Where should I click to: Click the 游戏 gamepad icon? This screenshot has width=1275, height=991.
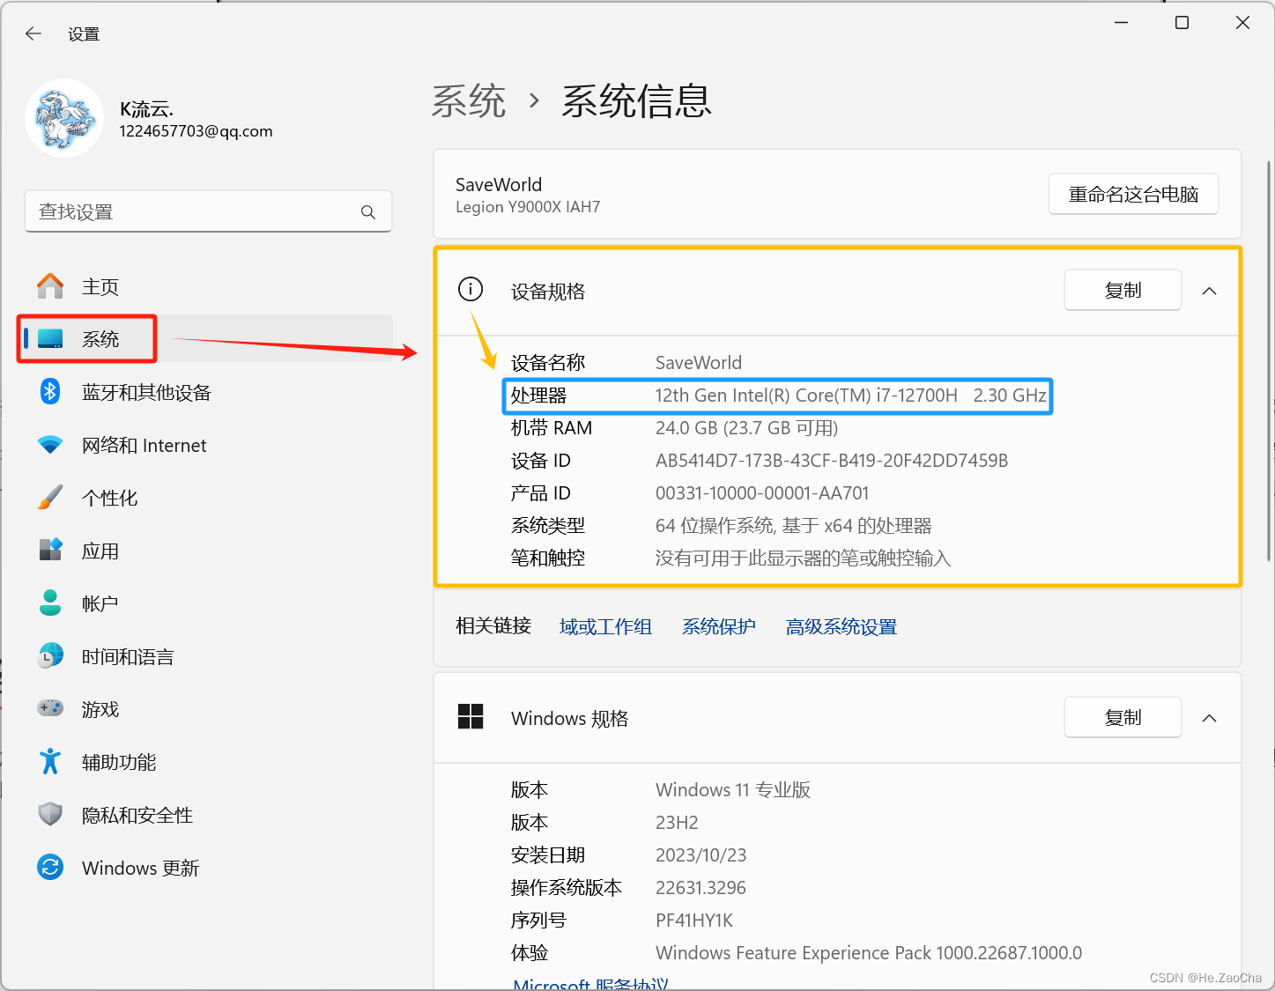[50, 708]
